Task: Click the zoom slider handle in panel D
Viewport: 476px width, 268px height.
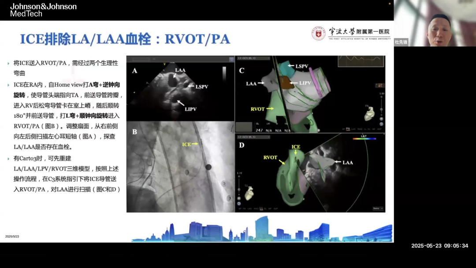Action: pyautogui.click(x=239, y=190)
